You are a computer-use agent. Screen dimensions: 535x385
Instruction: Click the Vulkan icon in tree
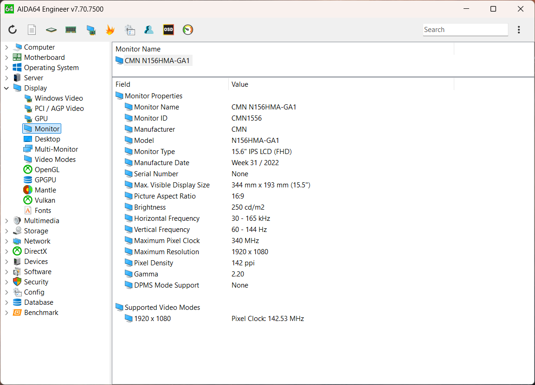click(x=28, y=200)
